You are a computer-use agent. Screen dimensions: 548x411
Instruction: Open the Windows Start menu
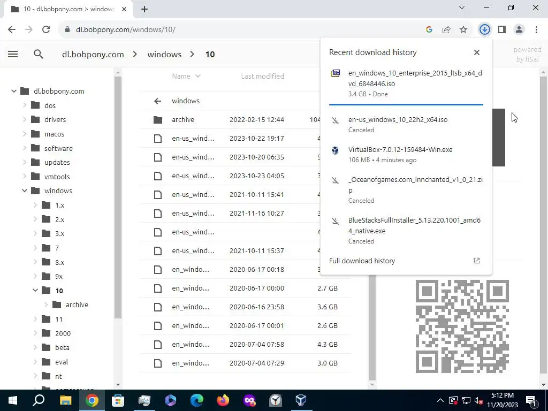click(13, 400)
